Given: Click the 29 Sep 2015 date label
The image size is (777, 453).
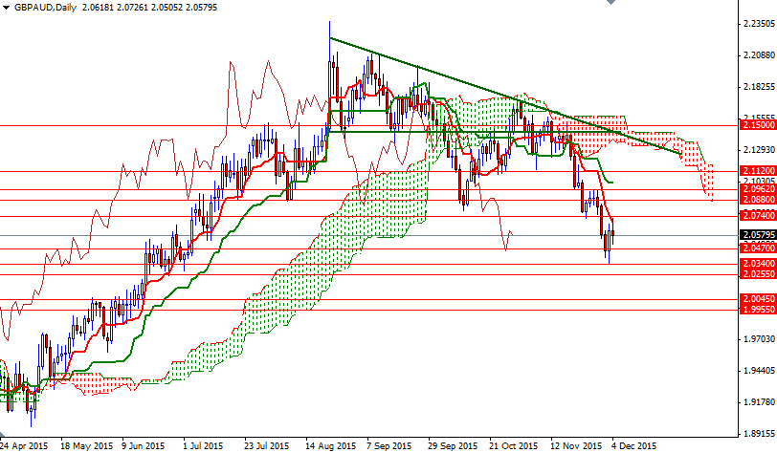Looking at the screenshot, I should coord(453,446).
